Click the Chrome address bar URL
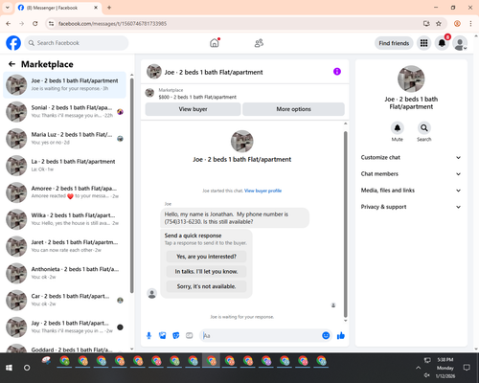479x383 pixels. coord(112,24)
